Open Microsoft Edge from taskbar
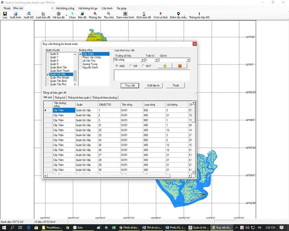The width and height of the screenshot is (289, 231). point(29,227)
